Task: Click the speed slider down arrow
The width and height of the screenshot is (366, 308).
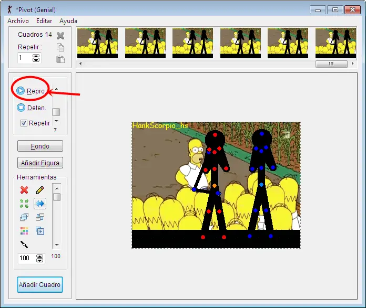Action: pyautogui.click(x=56, y=121)
